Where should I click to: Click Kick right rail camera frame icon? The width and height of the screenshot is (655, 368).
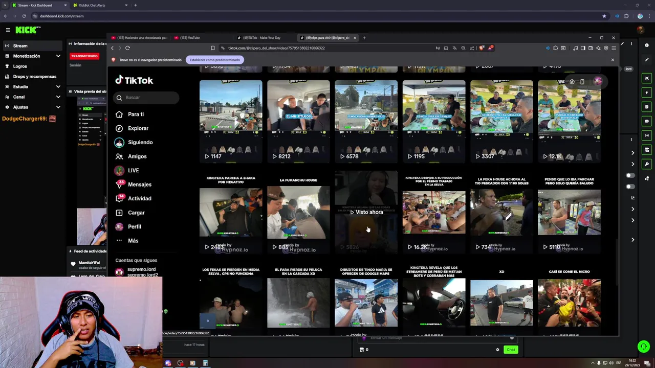[647, 78]
